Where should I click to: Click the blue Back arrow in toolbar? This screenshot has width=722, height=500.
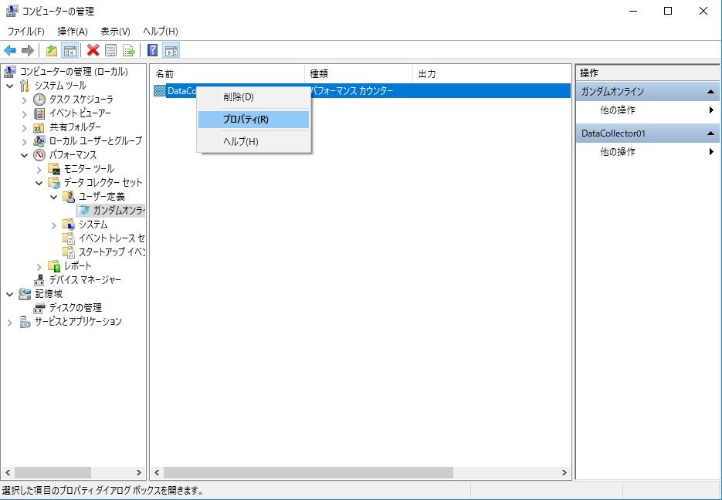point(10,51)
